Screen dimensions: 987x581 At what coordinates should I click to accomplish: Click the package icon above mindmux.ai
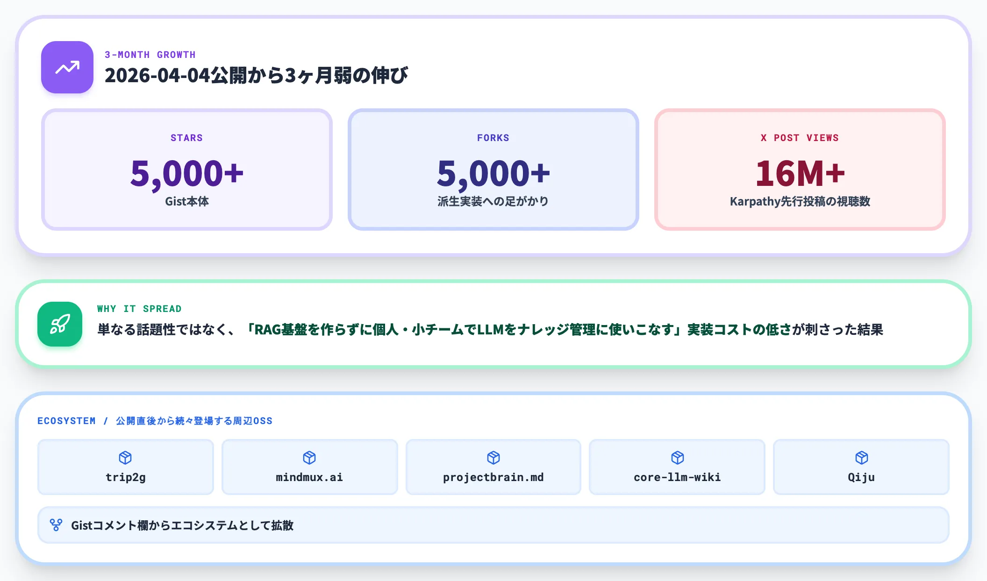point(309,458)
